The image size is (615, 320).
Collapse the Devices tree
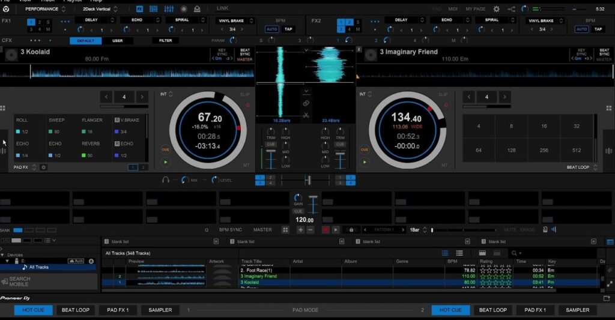(x=2, y=255)
